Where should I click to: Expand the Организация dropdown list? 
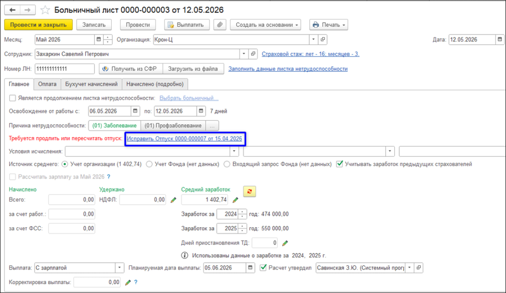pyautogui.click(x=313, y=39)
